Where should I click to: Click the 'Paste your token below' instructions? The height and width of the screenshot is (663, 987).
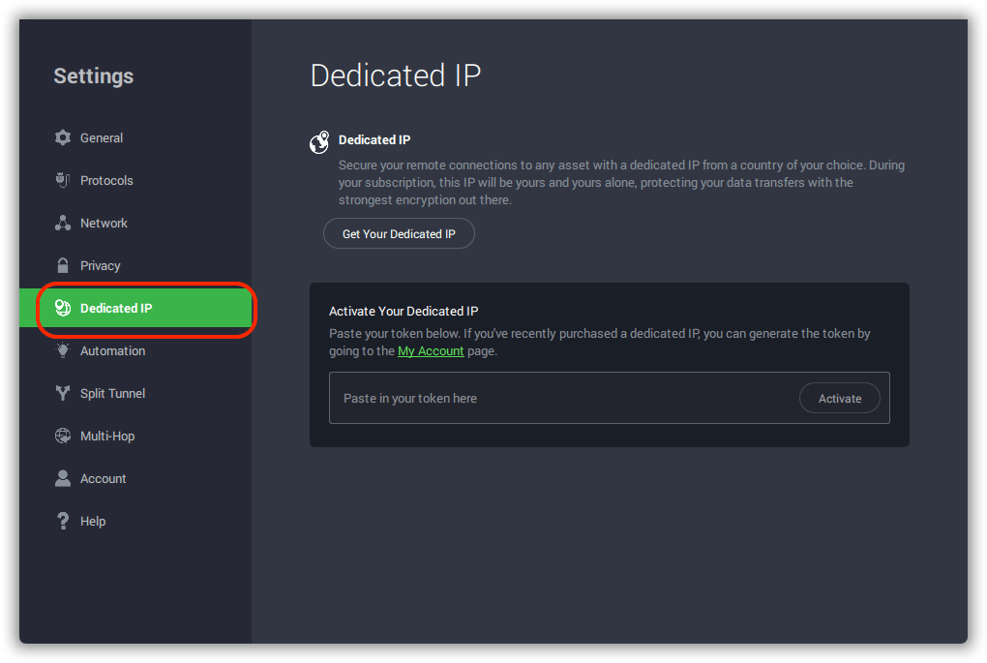(600, 342)
